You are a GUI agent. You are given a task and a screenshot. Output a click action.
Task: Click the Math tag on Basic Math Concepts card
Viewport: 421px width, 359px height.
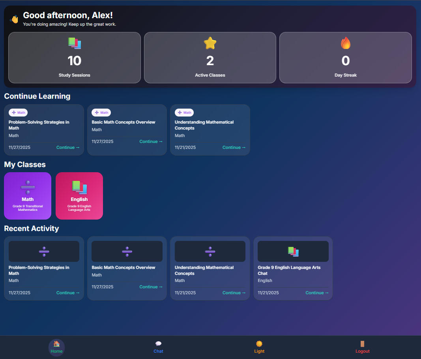click(x=101, y=113)
